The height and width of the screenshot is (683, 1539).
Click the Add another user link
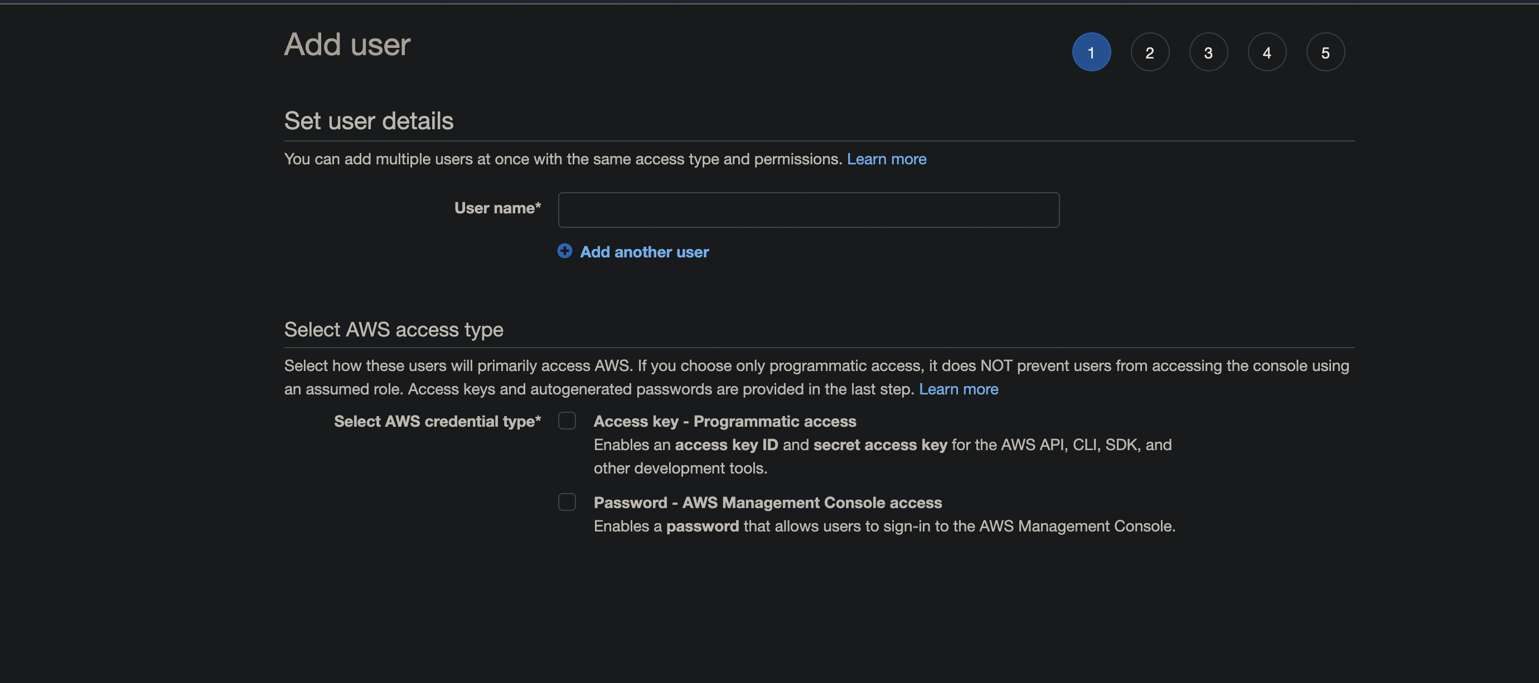pyautogui.click(x=644, y=252)
